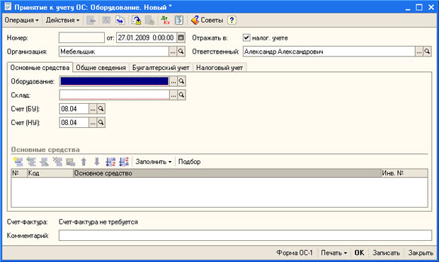
Task: Toggle the налог. учете checkbox
Action: coord(246,37)
